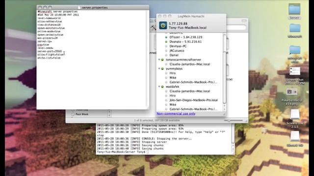This screenshot has width=314, height=176.
Task: Open Non-commercial use only link
Action: pos(176,113)
